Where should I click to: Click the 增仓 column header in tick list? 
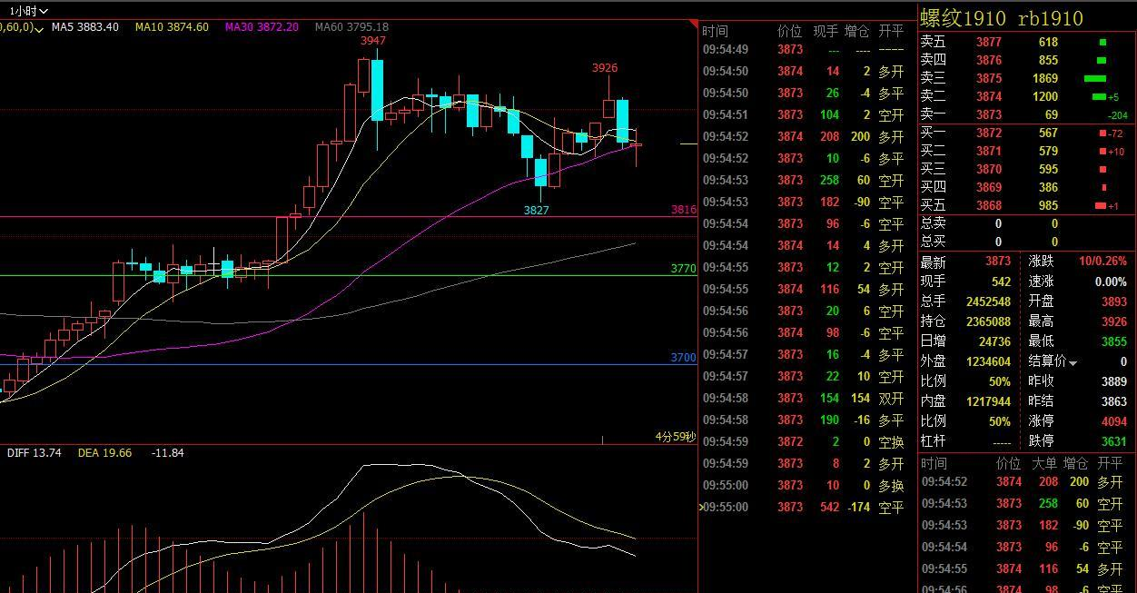[x=857, y=31]
